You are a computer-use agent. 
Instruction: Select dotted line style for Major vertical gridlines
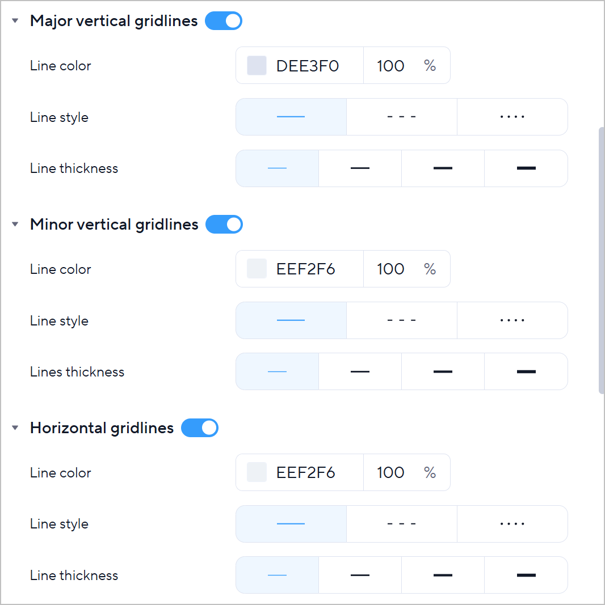(512, 117)
